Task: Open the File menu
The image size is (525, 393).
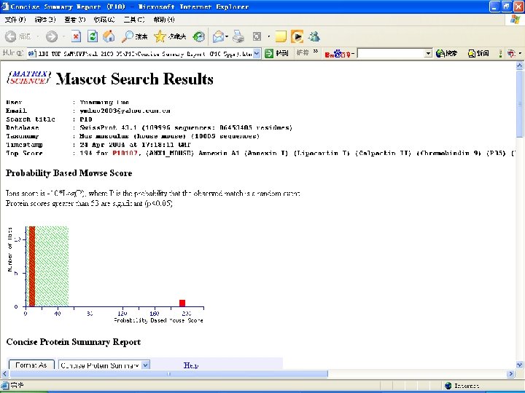Action: 15,20
